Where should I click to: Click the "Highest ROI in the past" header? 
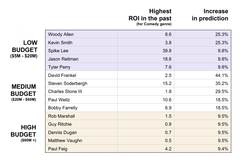pos(150,15)
